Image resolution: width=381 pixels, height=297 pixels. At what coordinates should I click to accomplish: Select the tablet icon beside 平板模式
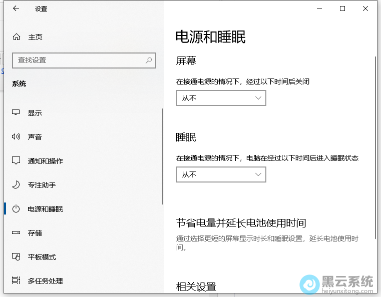(16, 257)
